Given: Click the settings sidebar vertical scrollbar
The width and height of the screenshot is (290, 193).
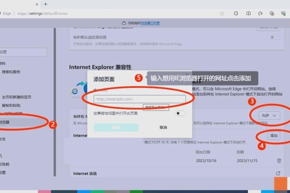Looking at the screenshot, I should 55,102.
